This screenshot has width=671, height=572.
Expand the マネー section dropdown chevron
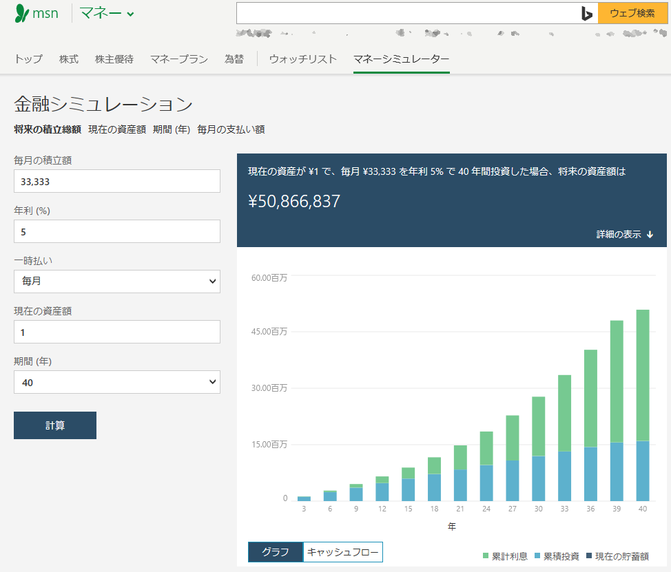click(x=131, y=14)
